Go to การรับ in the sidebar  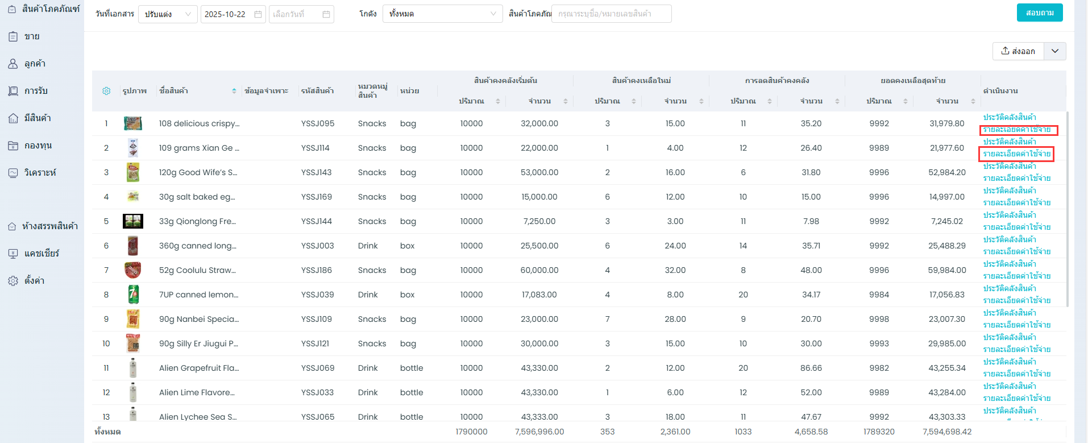(x=36, y=91)
